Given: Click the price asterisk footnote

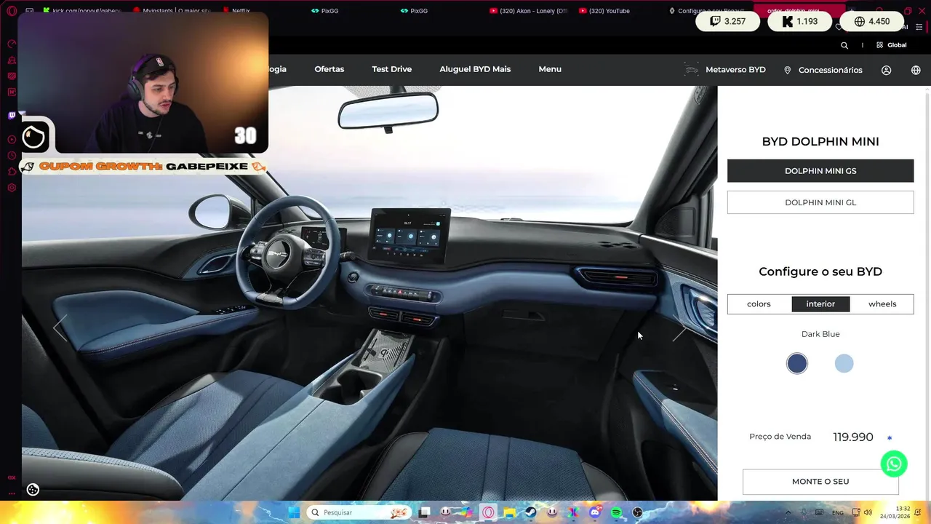Looking at the screenshot, I should point(889,437).
